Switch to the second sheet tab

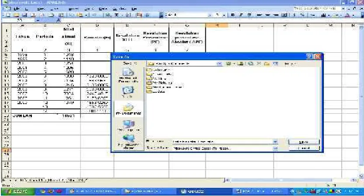pyautogui.click(x=56, y=180)
